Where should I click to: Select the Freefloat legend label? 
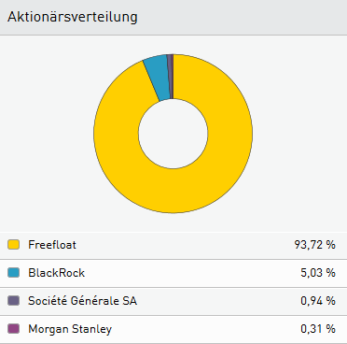click(52, 245)
